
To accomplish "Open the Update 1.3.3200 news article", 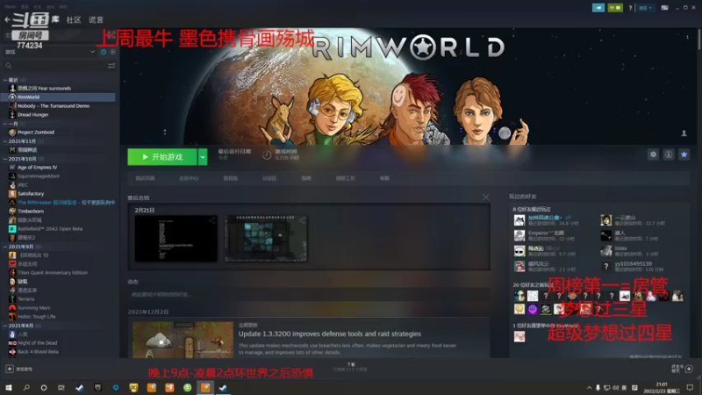I will (x=330, y=334).
